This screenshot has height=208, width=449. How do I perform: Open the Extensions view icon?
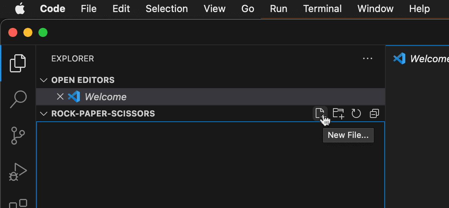18,203
